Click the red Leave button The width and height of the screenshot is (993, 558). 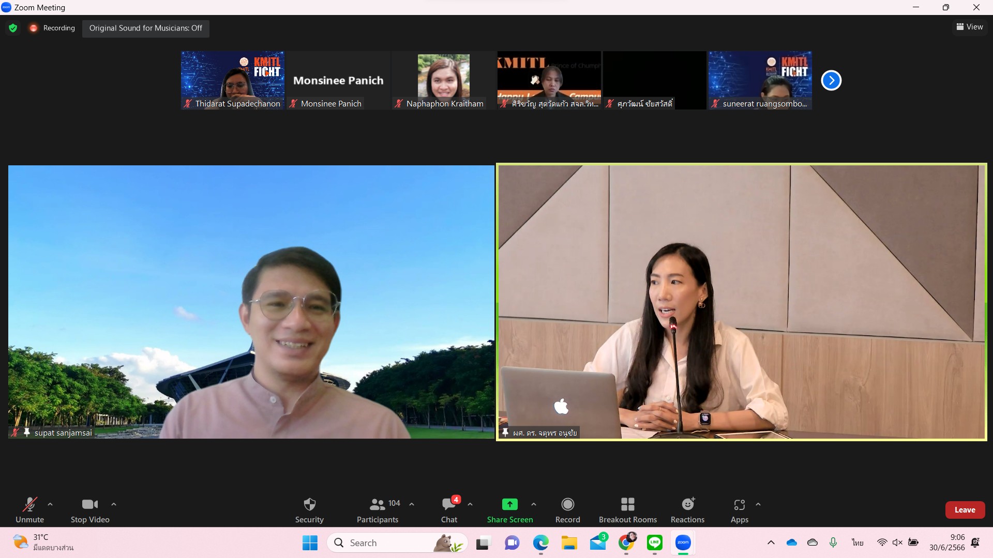[965, 510]
